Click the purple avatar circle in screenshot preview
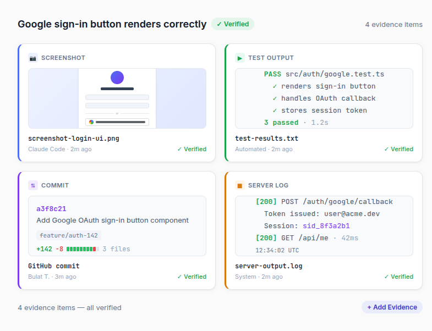 pos(117,78)
